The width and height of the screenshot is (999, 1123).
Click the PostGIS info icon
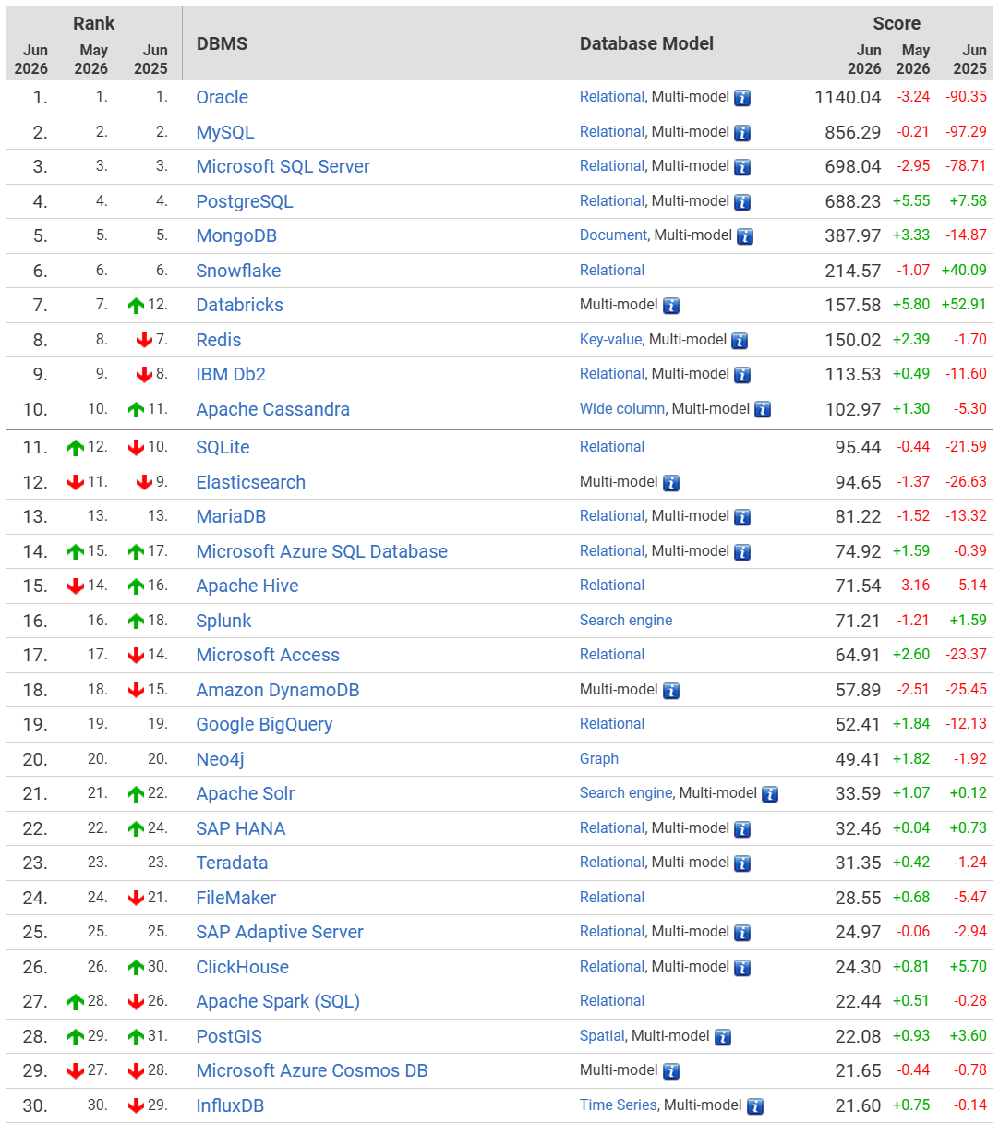723,1037
